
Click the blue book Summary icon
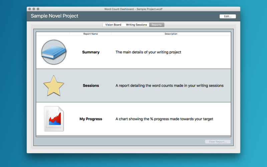[54, 52]
